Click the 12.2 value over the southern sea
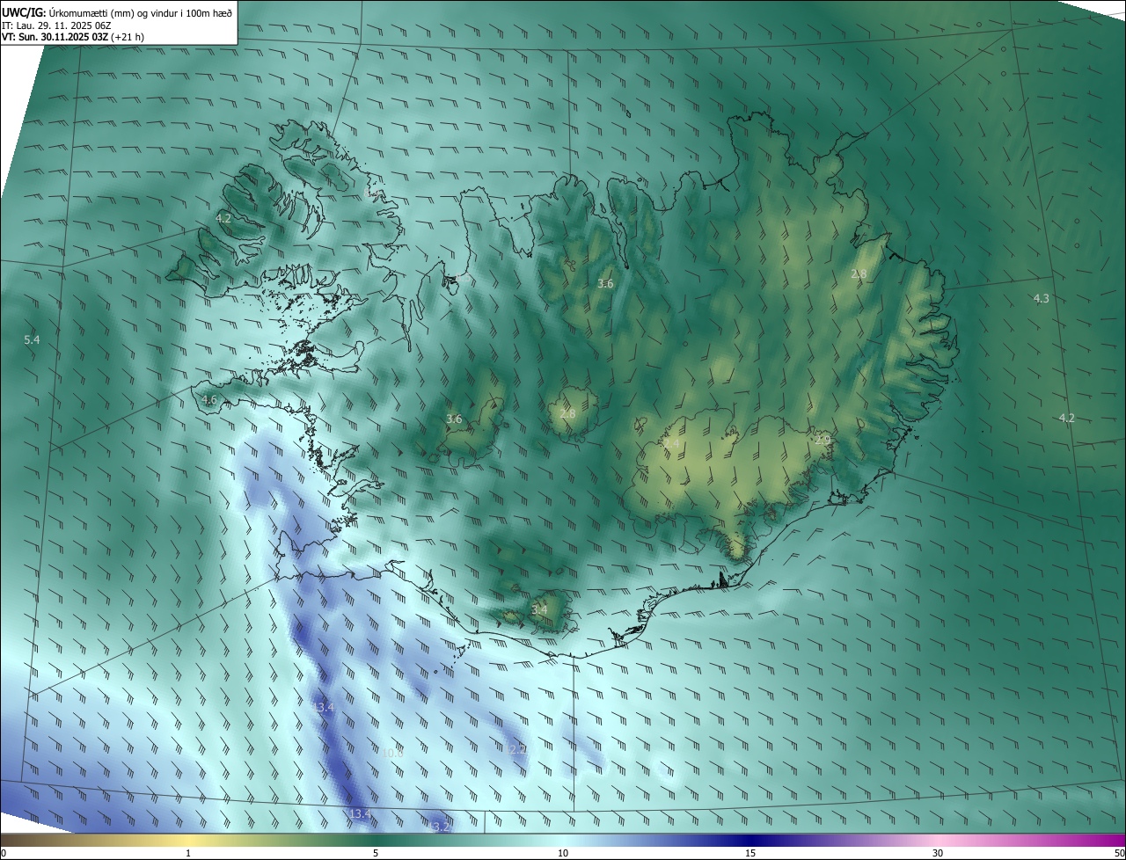1126x860 pixels. coord(517,749)
